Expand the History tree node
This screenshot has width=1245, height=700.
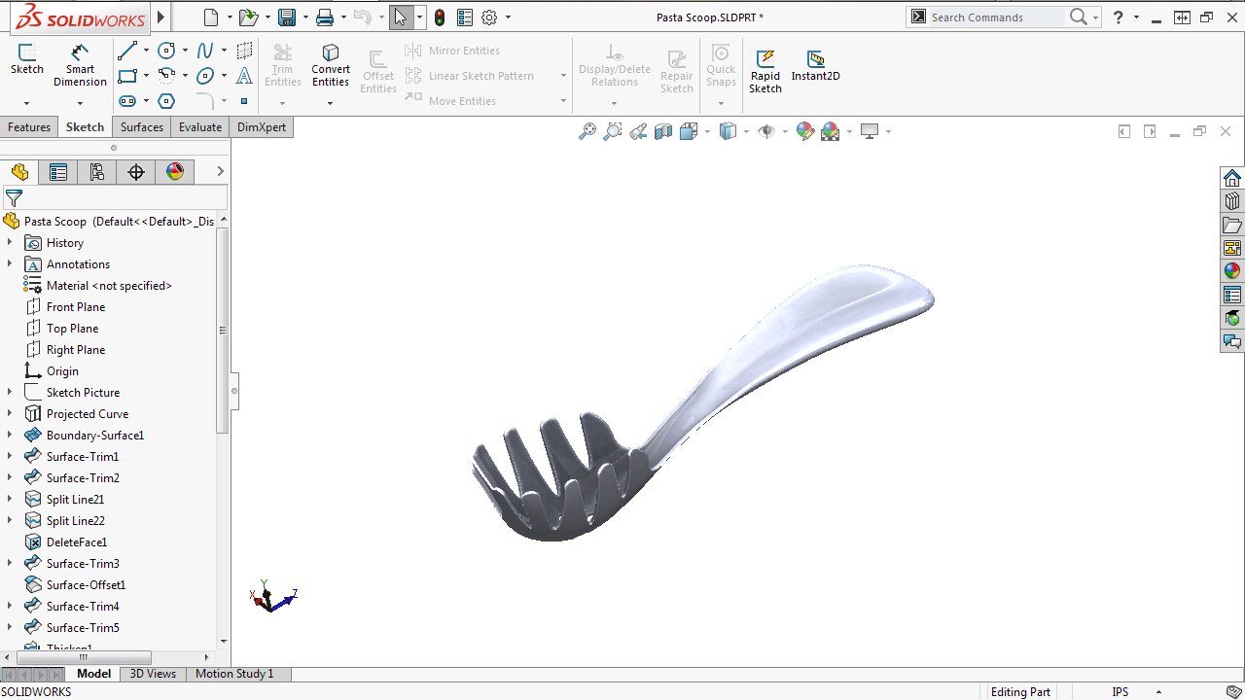coord(10,242)
